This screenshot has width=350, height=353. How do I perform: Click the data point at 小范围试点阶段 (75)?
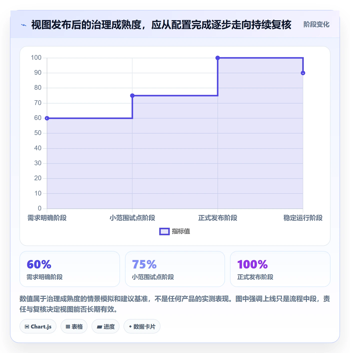(132, 95)
